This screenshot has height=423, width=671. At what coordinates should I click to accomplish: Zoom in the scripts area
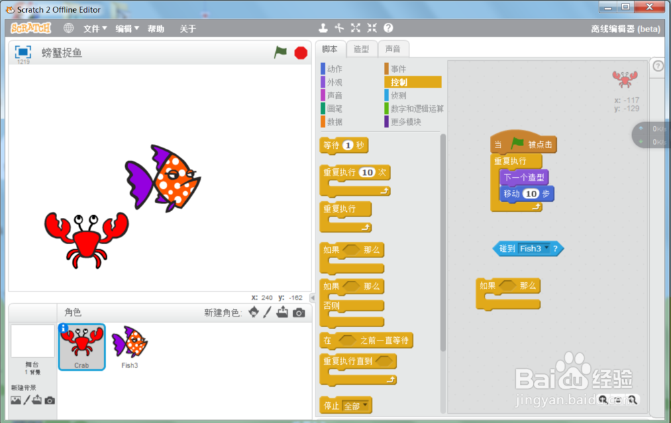tap(633, 400)
